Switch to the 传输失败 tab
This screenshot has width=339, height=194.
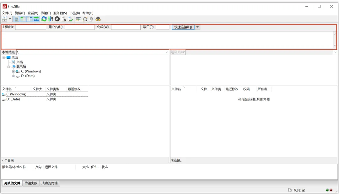click(x=31, y=183)
